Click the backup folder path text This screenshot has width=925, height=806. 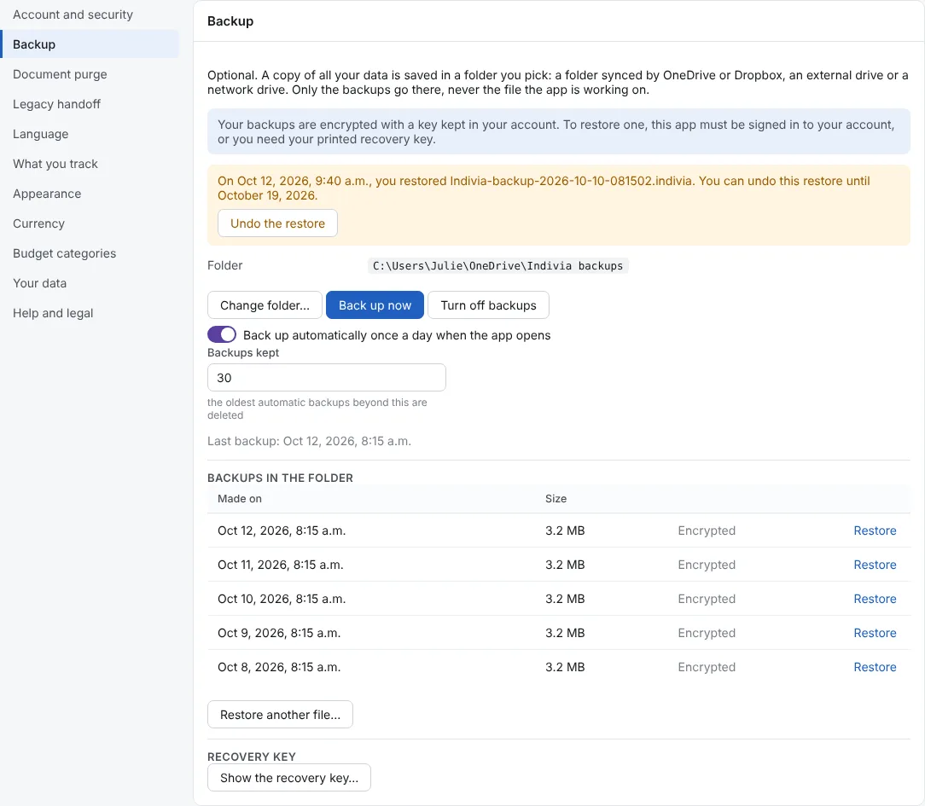pyautogui.click(x=497, y=266)
